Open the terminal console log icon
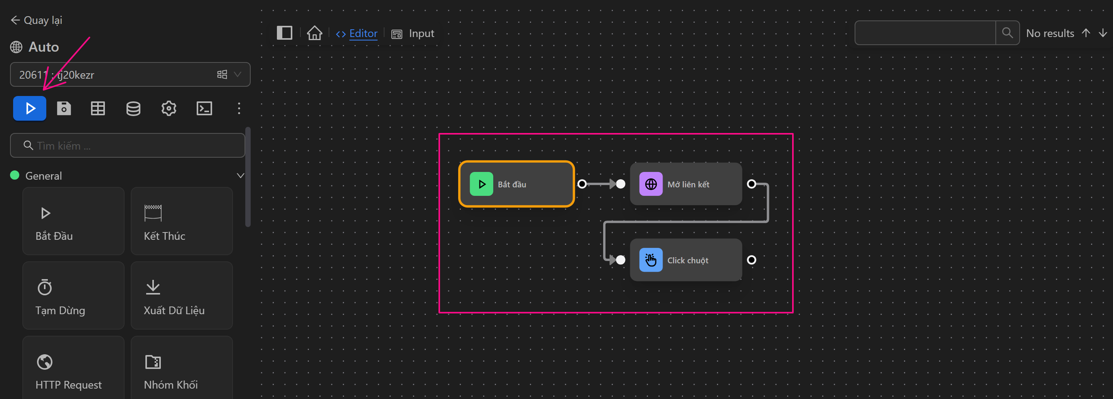 click(x=204, y=108)
